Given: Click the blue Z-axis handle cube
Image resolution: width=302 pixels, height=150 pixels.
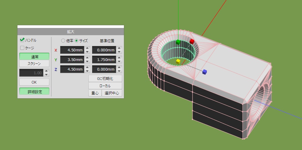Looking at the screenshot, I should click(x=205, y=72).
